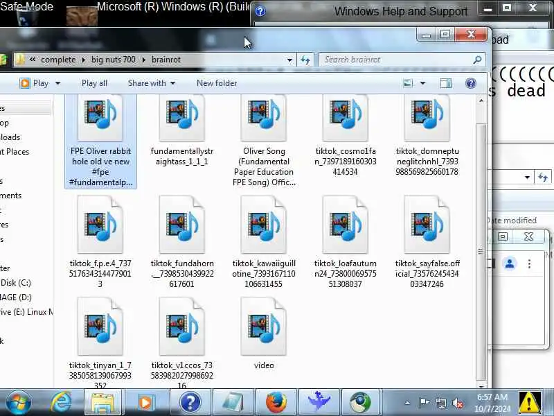
Task: Change view with the views icon
Action: click(408, 83)
